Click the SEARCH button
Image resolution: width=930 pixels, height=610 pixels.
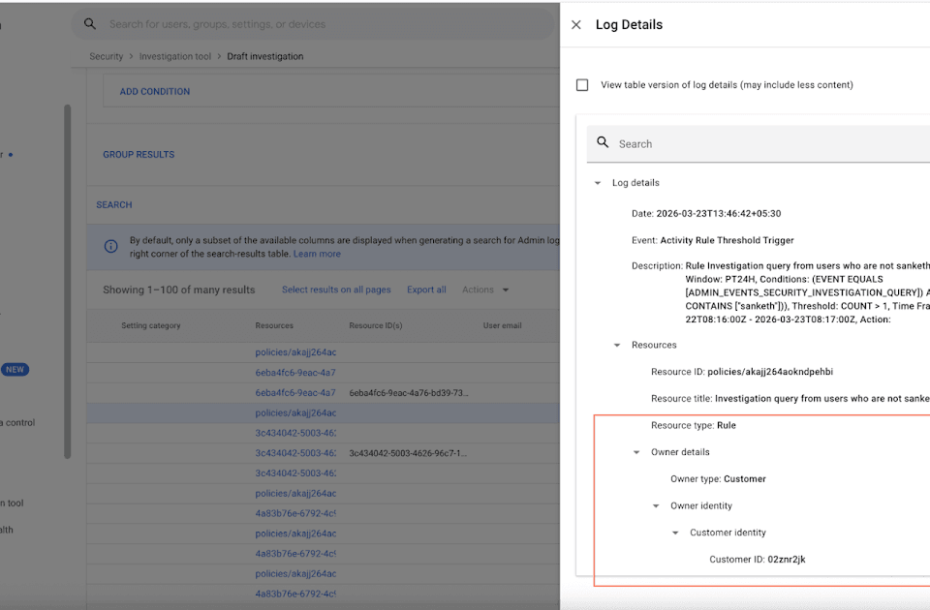pyautogui.click(x=114, y=205)
